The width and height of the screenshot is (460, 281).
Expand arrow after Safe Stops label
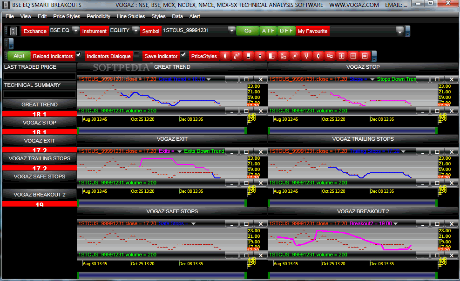193,223
